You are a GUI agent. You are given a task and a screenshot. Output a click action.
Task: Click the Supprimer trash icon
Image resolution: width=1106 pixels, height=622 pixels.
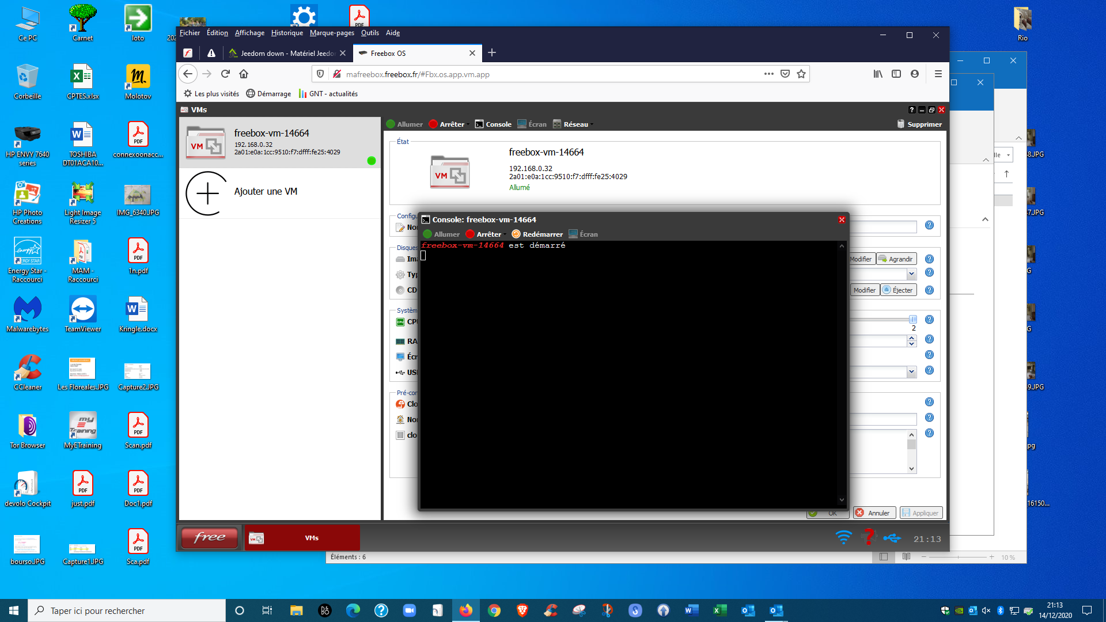click(900, 124)
